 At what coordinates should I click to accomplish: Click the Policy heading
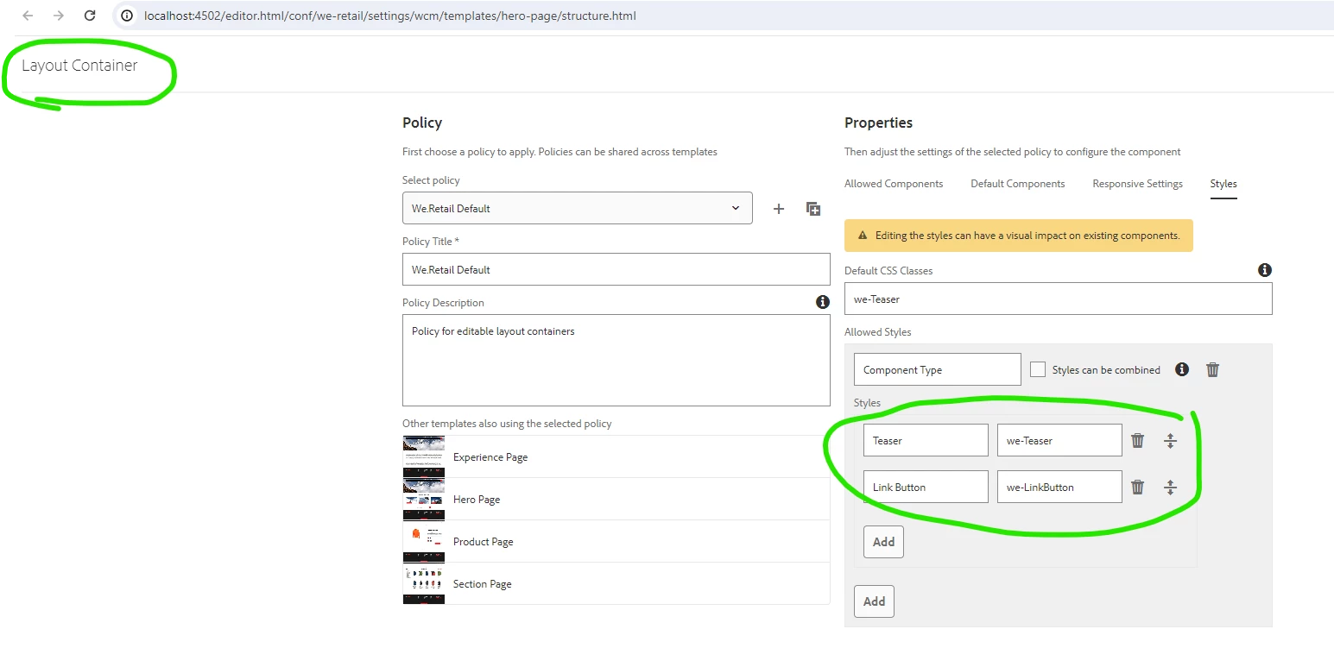click(x=422, y=123)
